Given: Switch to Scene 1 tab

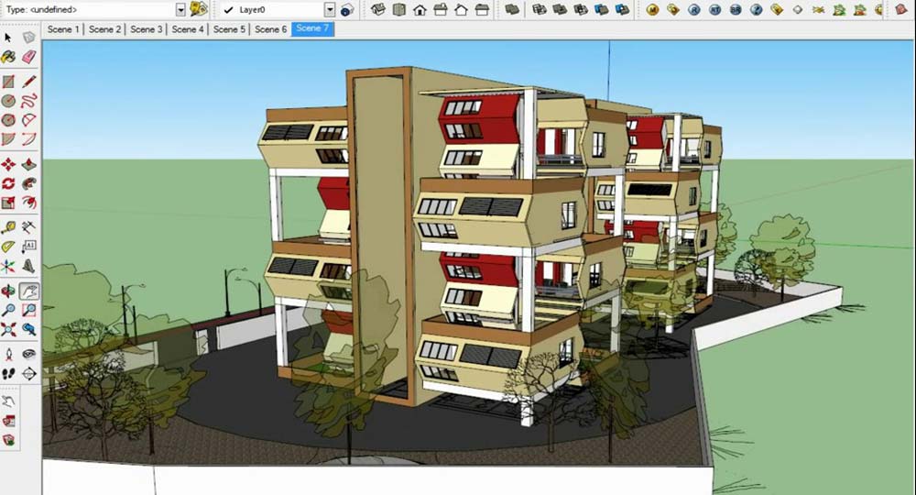Looking at the screenshot, I should 62,29.
